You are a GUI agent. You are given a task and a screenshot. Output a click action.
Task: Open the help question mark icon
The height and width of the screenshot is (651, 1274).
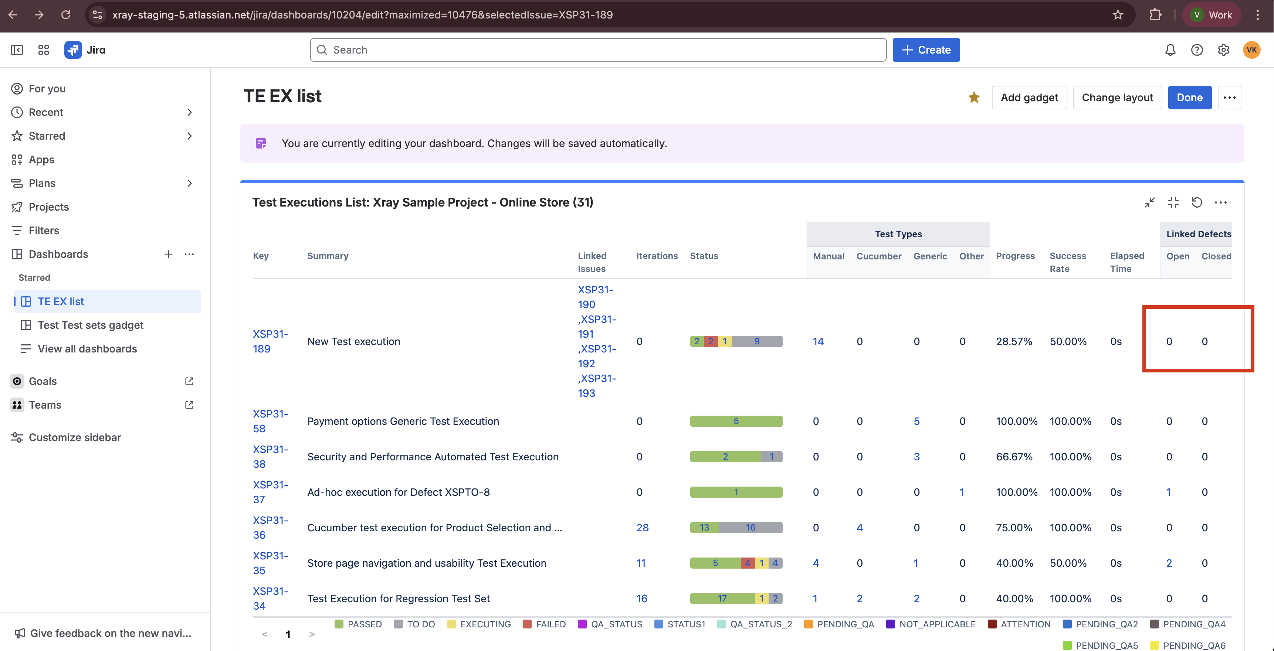pos(1196,50)
